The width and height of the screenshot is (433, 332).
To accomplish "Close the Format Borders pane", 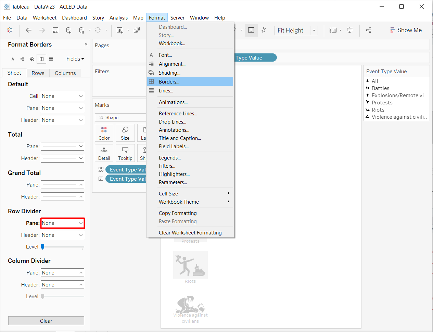I will tap(86, 44).
